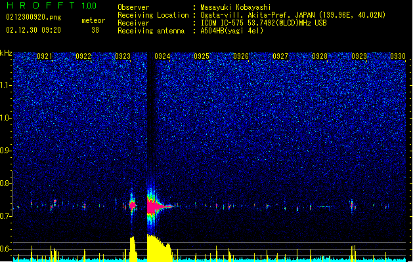Screen dimensions: 413x262
Task: Click the 1.0 kHz axis label
Action: point(6,118)
